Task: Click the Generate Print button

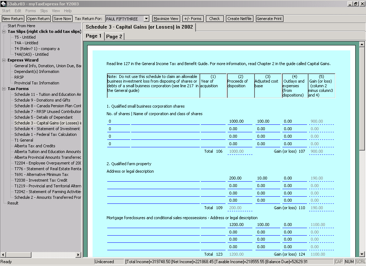Action: [x=269, y=19]
